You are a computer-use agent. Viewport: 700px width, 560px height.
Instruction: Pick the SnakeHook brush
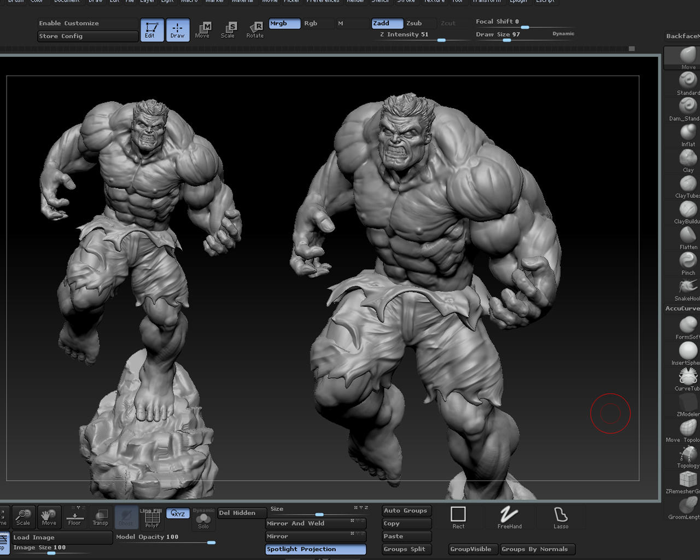click(x=687, y=289)
